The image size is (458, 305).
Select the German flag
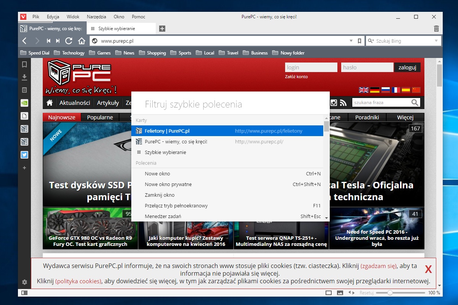click(x=374, y=90)
